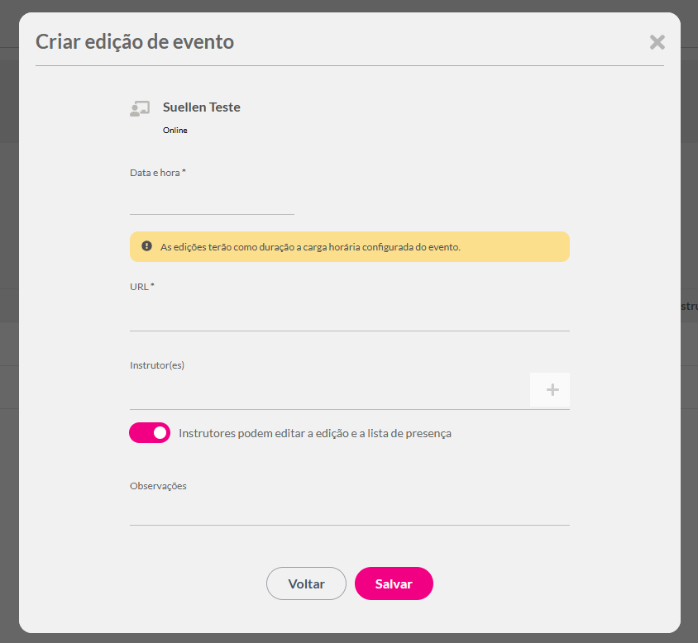Image resolution: width=698 pixels, height=643 pixels.
Task: Focus the Observações text field
Action: point(350,511)
